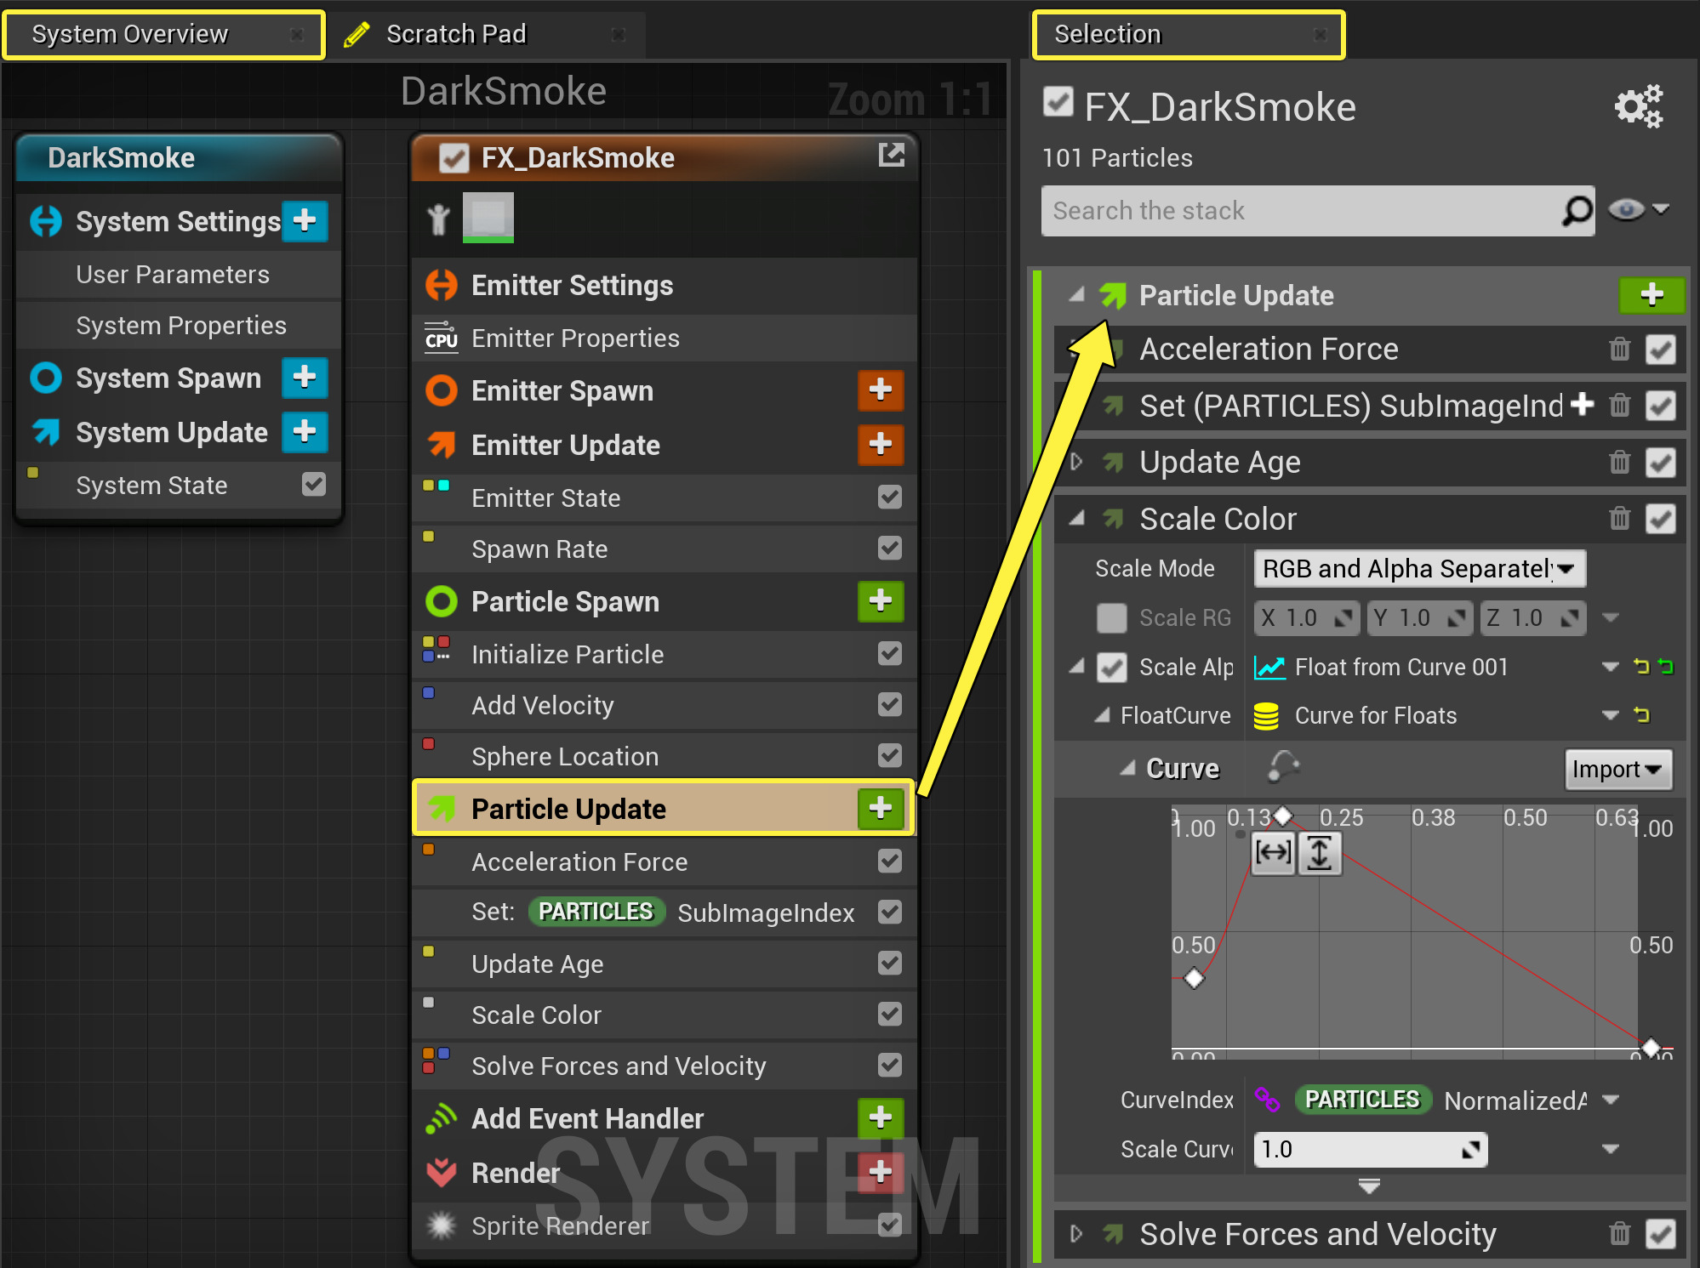This screenshot has width=1700, height=1268.
Task: Uncheck Update Age in the Selection panel
Action: (1660, 463)
